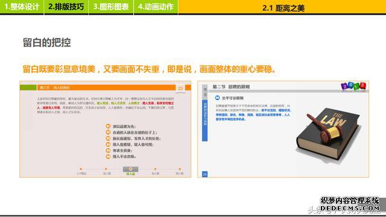
Task: Click the DEDECMS.COM watermark link
Action: click(x=350, y=209)
